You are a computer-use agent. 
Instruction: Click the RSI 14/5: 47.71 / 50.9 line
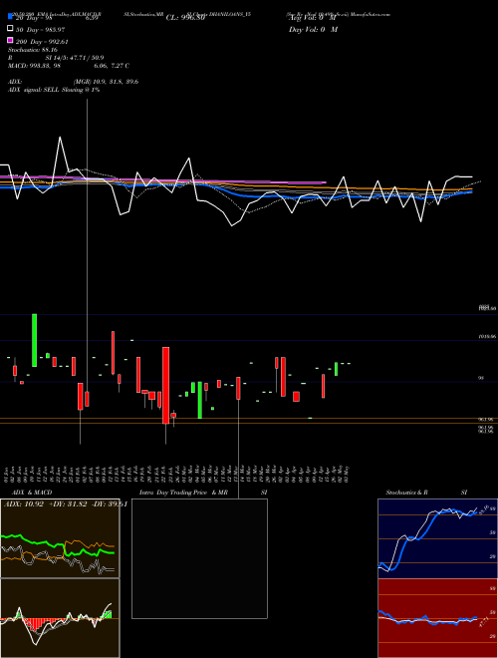point(56,58)
